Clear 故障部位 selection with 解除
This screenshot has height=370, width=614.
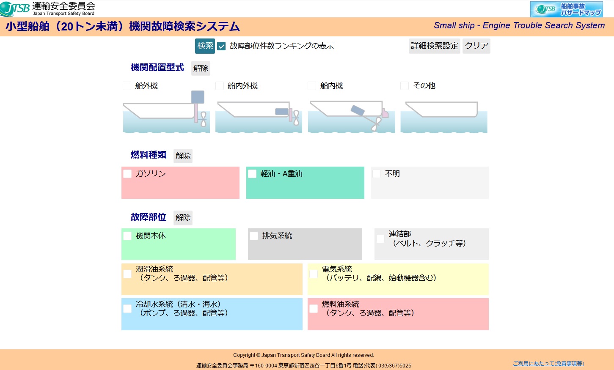click(183, 217)
